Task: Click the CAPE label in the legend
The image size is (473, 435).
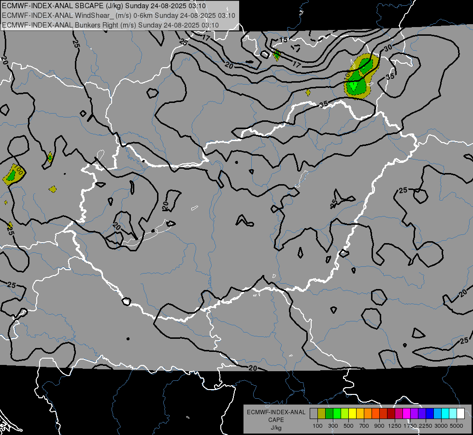Action: click(x=276, y=420)
